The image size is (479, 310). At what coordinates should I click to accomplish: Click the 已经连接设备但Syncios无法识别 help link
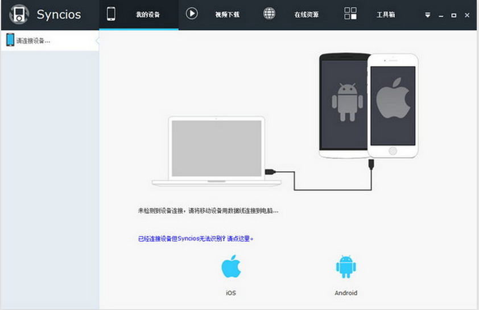point(196,238)
